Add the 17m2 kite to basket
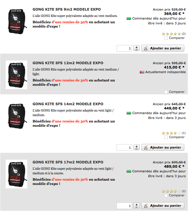Viewport: 188px width, 211px height. pyautogui.click(x=163, y=206)
